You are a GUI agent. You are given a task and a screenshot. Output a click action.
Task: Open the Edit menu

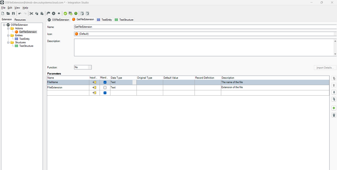[x=10, y=8]
